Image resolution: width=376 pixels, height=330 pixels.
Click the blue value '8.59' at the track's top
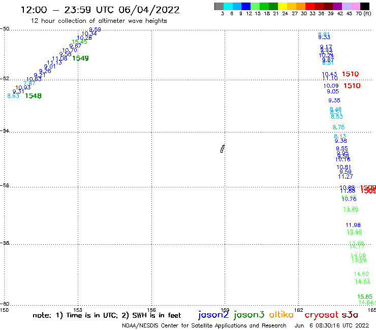pyautogui.click(x=95, y=30)
